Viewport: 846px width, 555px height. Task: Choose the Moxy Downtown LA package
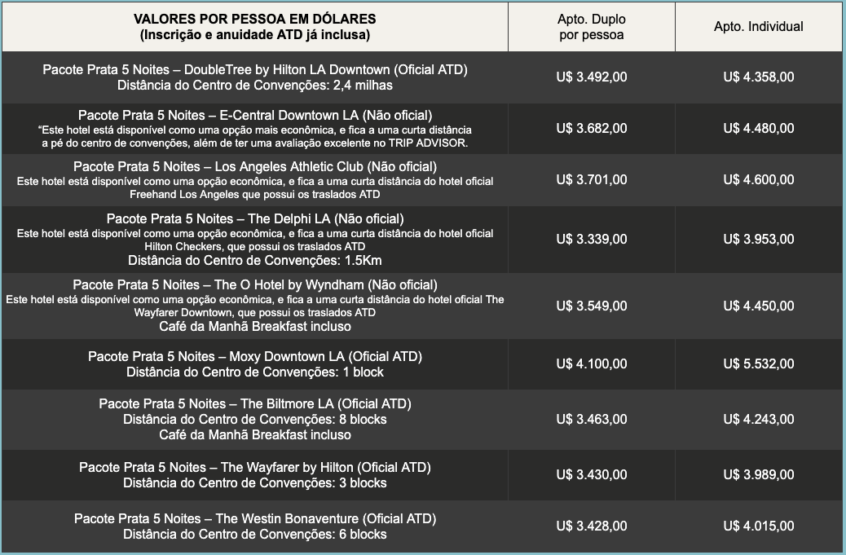coord(254,357)
